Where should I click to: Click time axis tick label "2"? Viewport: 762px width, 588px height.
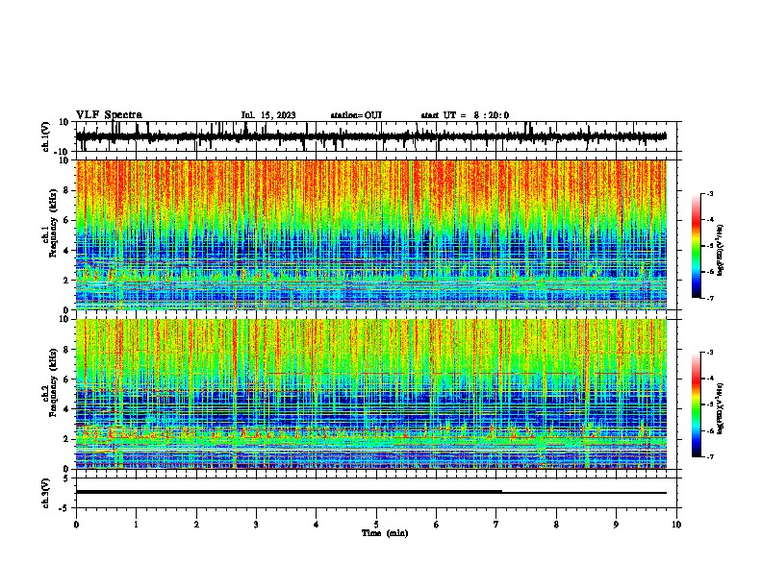pyautogui.click(x=196, y=525)
